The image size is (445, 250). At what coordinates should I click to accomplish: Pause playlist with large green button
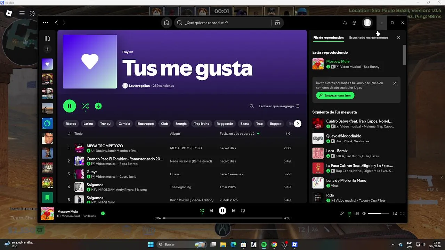click(x=70, y=106)
